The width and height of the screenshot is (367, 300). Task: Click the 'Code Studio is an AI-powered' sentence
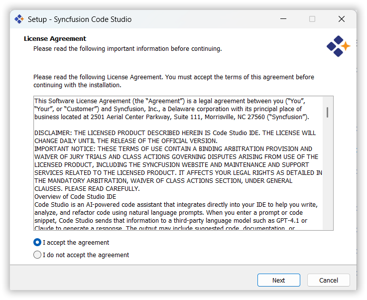(176, 204)
